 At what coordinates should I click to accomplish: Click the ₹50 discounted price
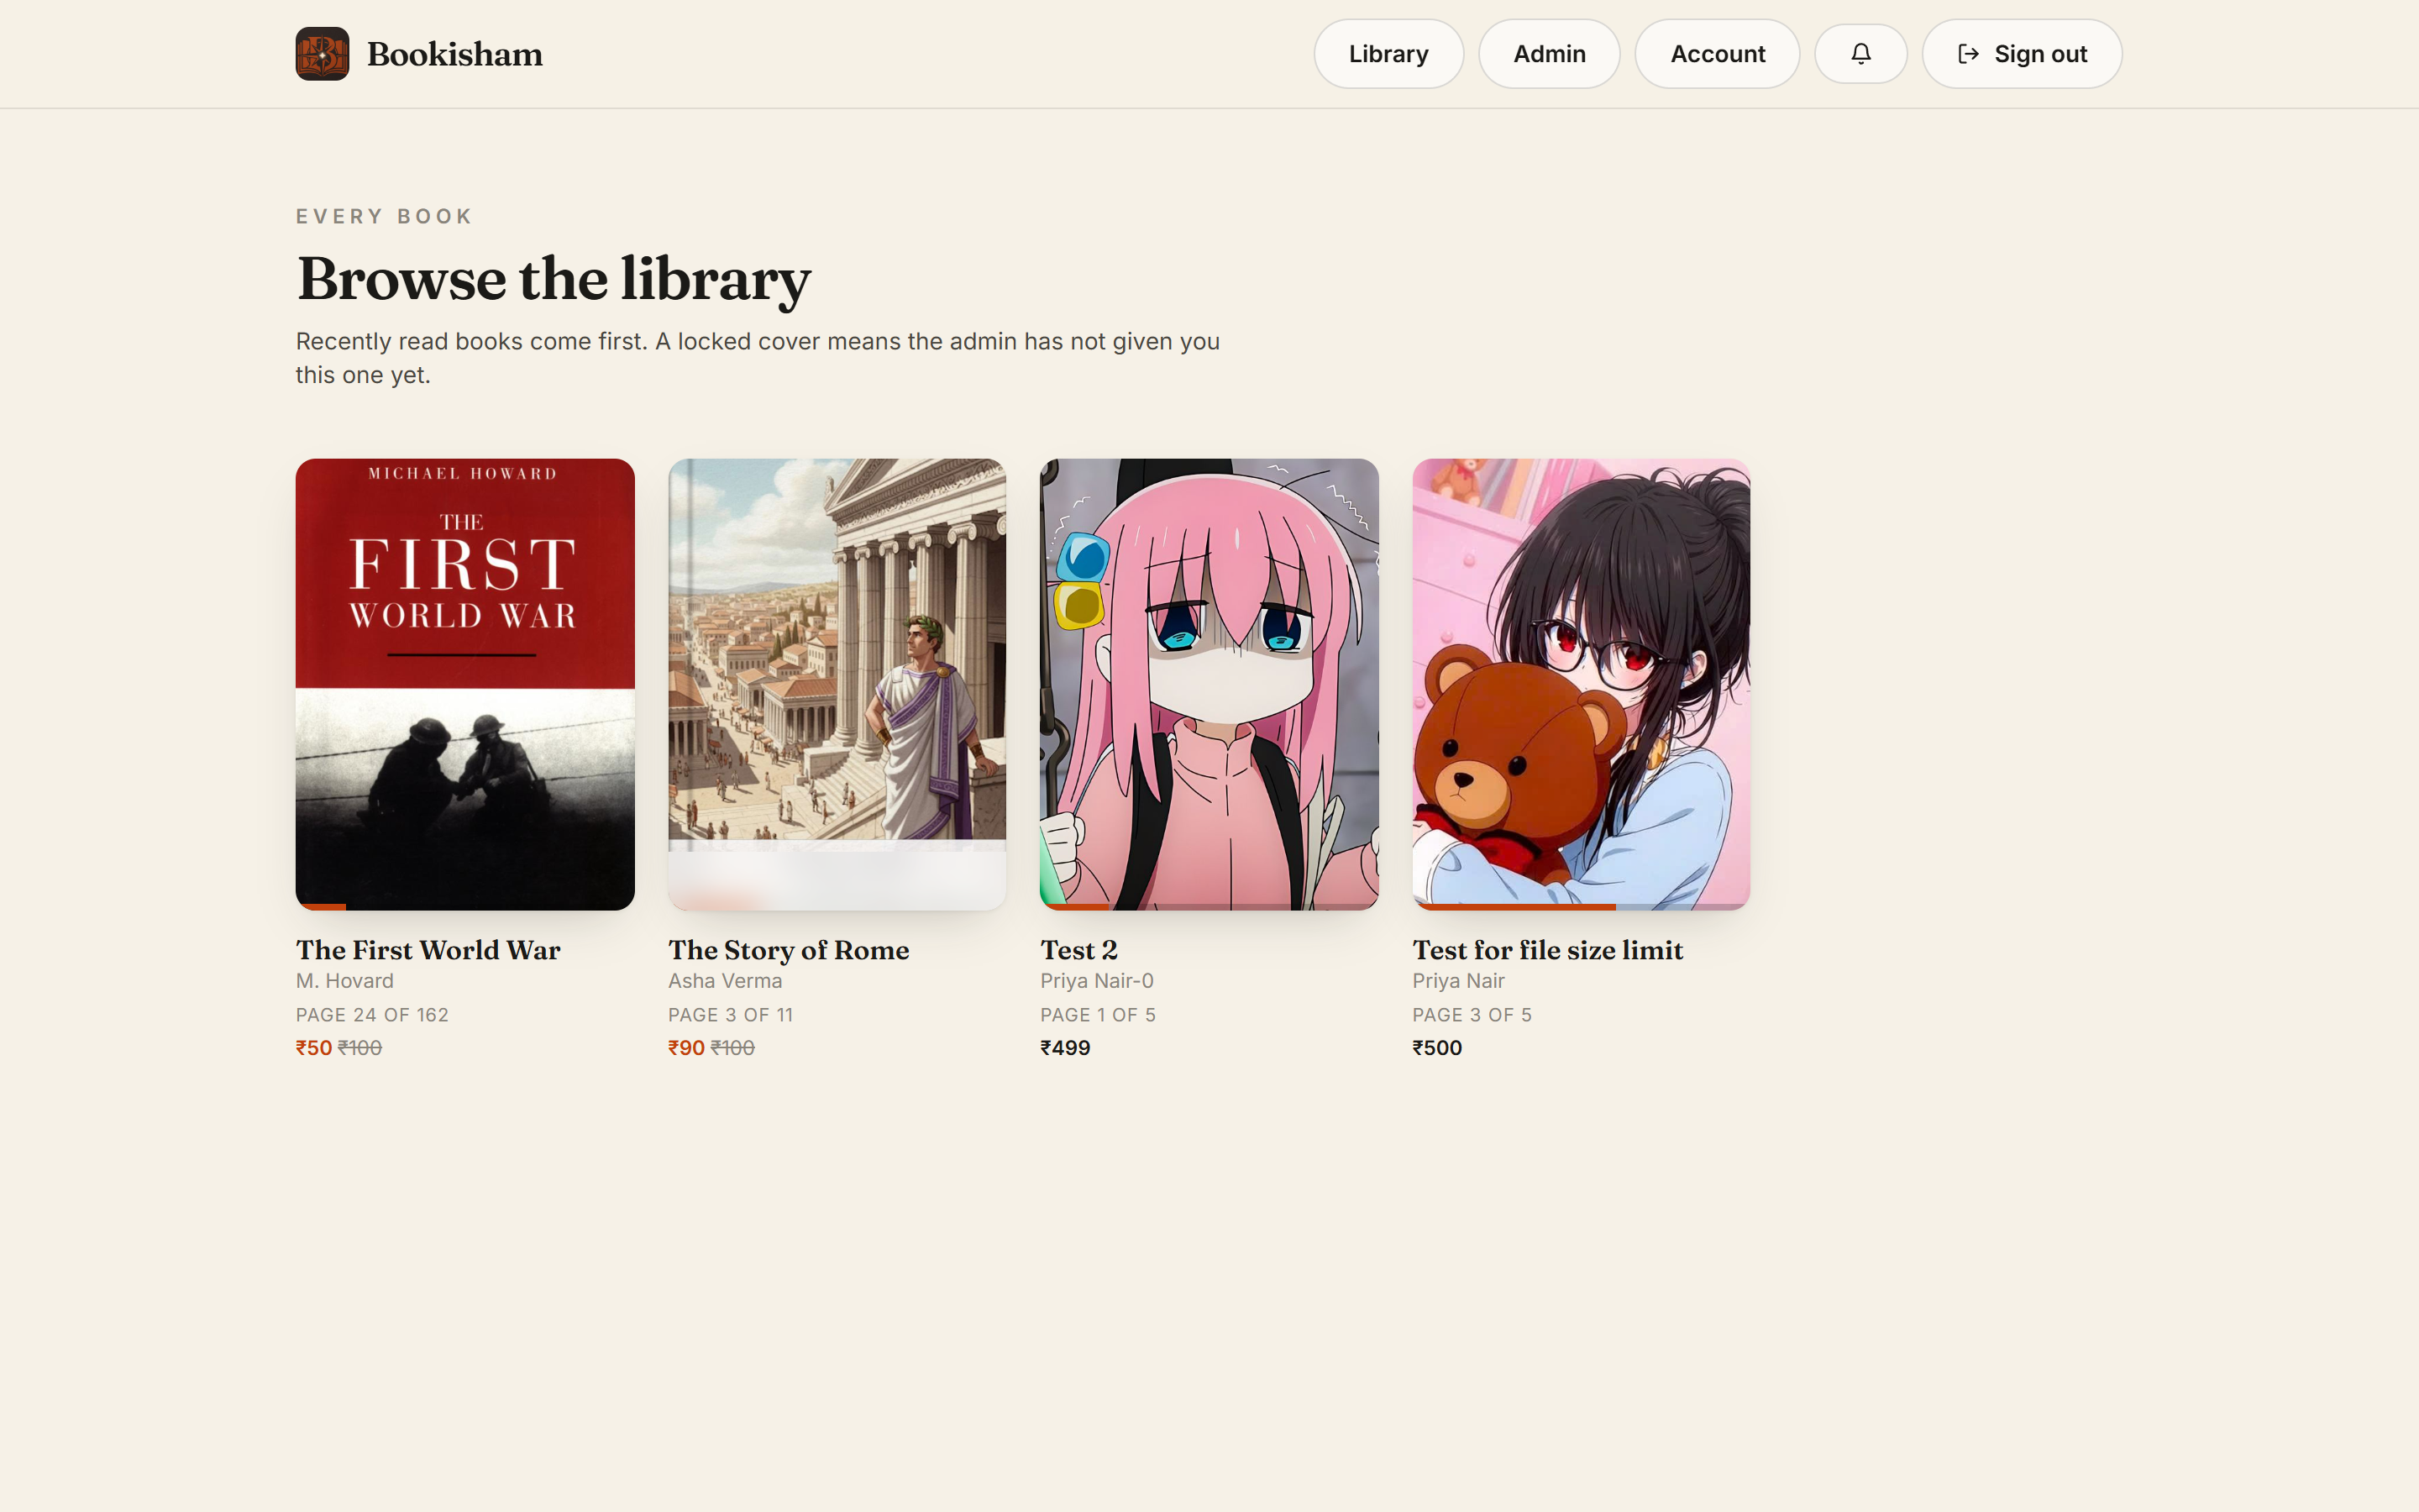click(x=314, y=1048)
